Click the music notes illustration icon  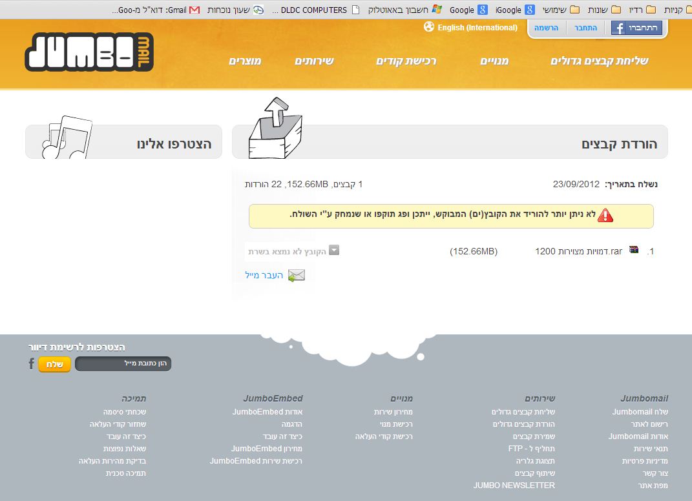coord(67,137)
